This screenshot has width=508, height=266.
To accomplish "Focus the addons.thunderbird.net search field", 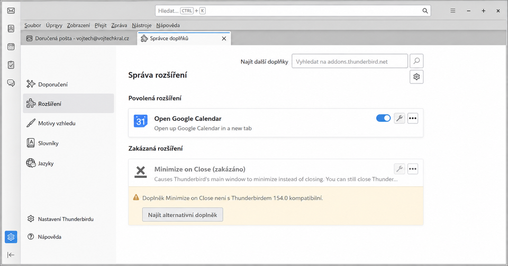I will click(x=350, y=61).
